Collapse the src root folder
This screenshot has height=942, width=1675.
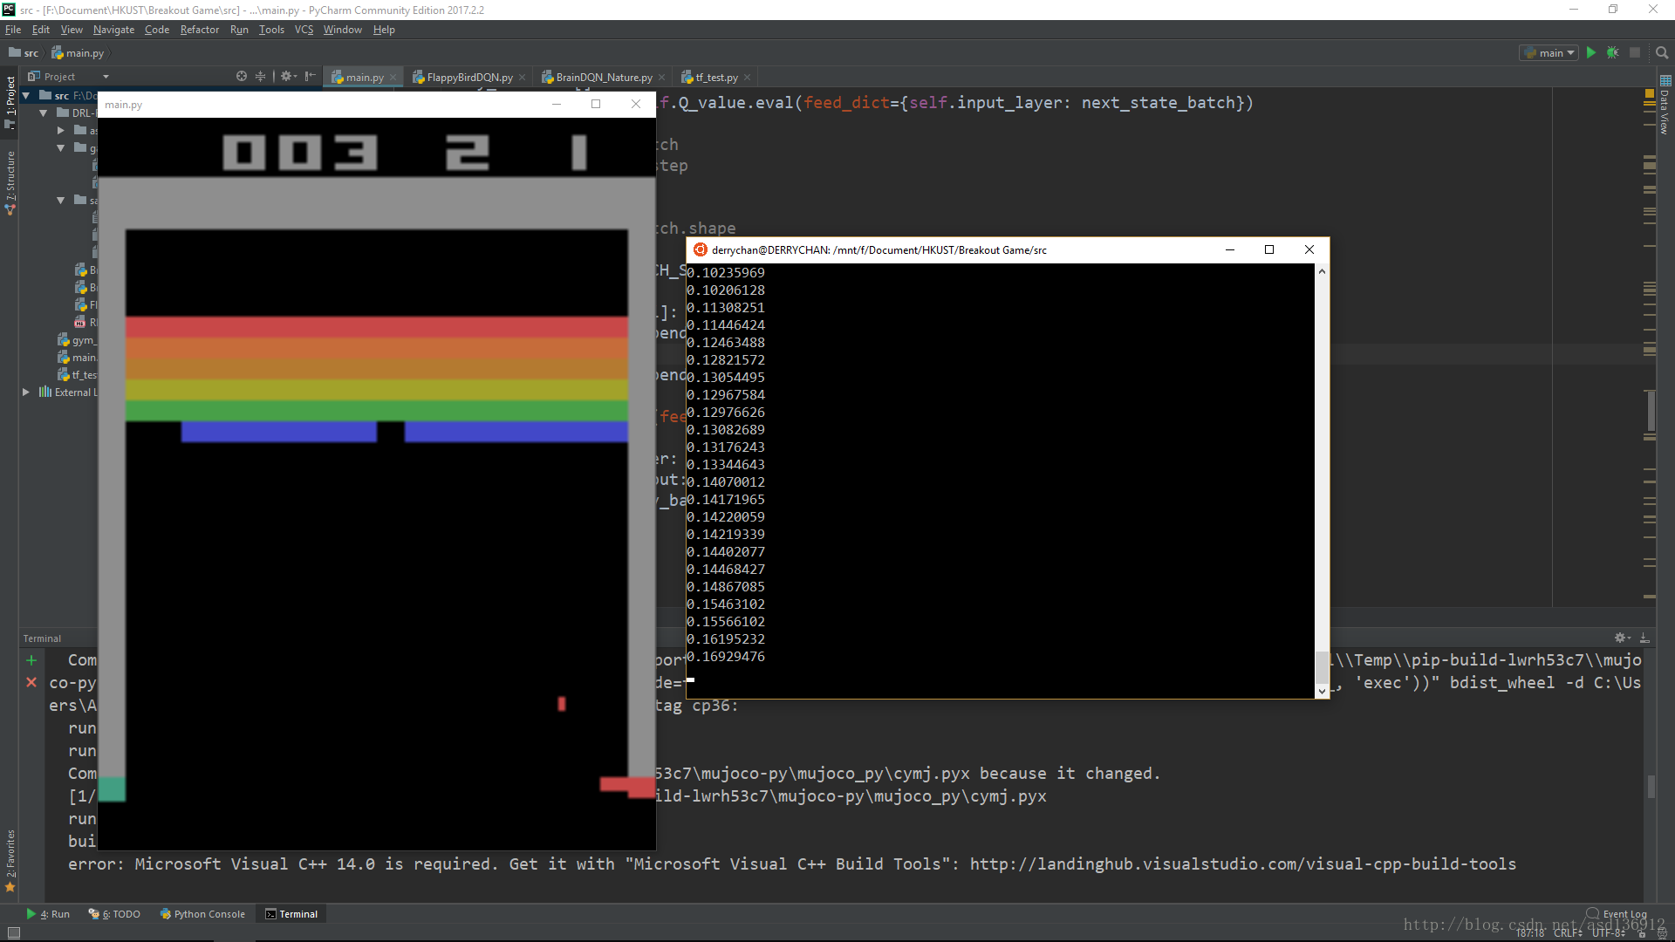point(26,96)
